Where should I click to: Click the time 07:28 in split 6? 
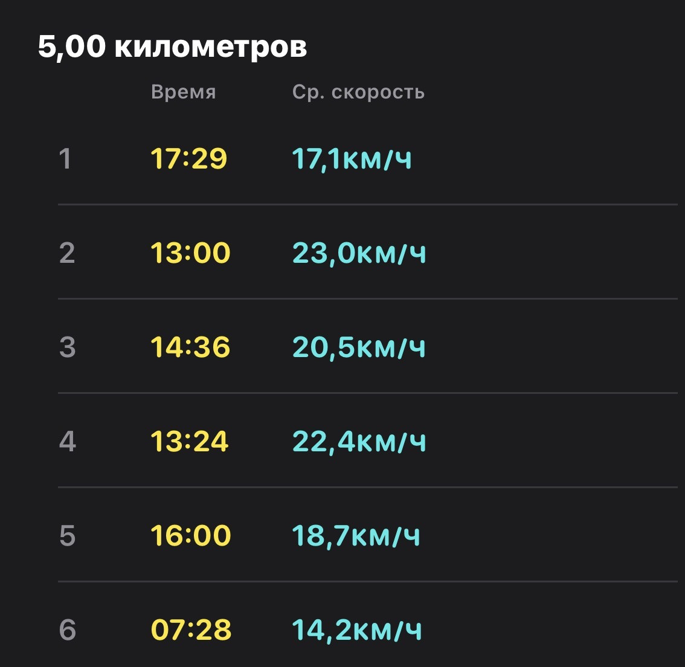[x=191, y=630]
